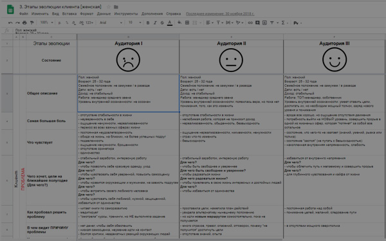Image resolution: width=386 pixels, height=241 pixels.
Task: Open the Формат menu
Action: 87,13
